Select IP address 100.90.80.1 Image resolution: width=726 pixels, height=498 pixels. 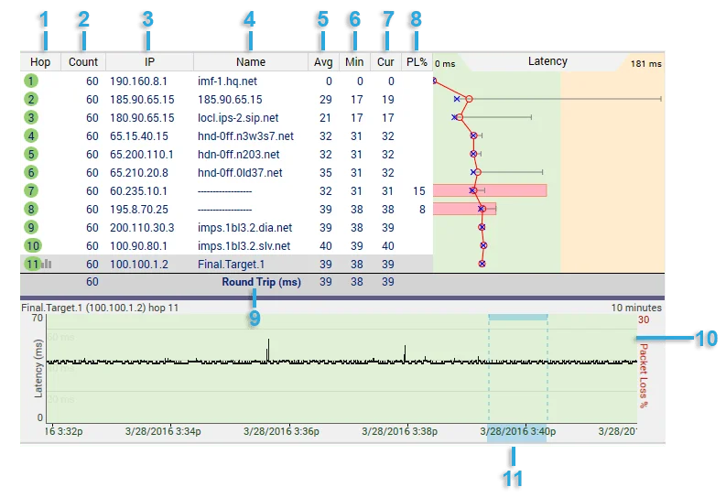[x=138, y=245]
